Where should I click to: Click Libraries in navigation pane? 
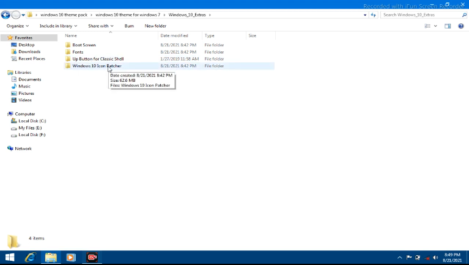pyautogui.click(x=23, y=72)
